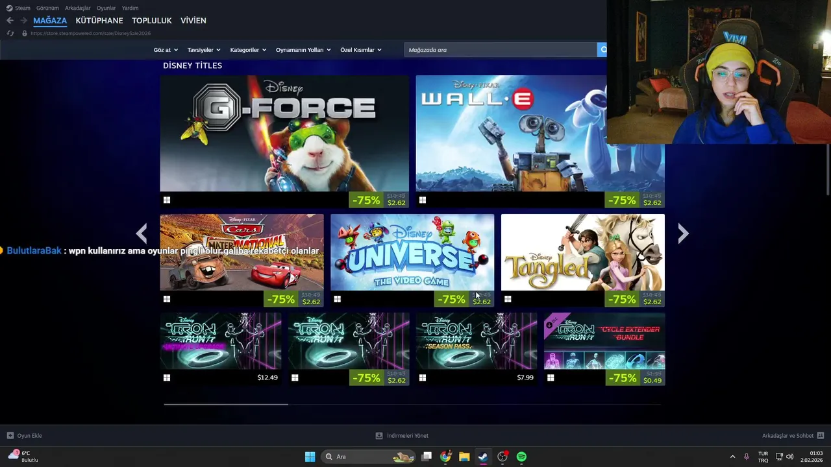Click download icon beside İndirmeleri Yönet

pyautogui.click(x=379, y=436)
